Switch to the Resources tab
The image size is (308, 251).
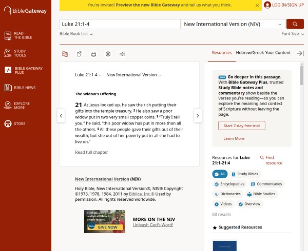tap(222, 53)
